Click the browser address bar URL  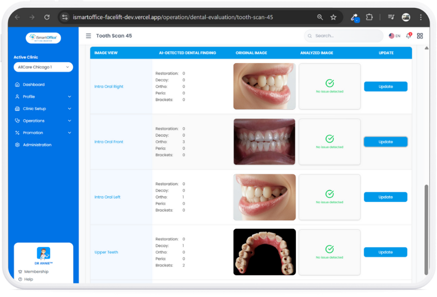[x=173, y=17]
